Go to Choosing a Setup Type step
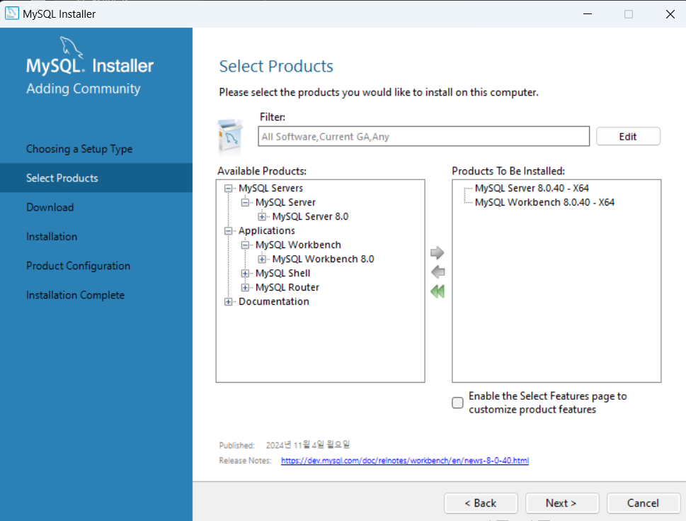The height and width of the screenshot is (521, 686). coord(79,149)
